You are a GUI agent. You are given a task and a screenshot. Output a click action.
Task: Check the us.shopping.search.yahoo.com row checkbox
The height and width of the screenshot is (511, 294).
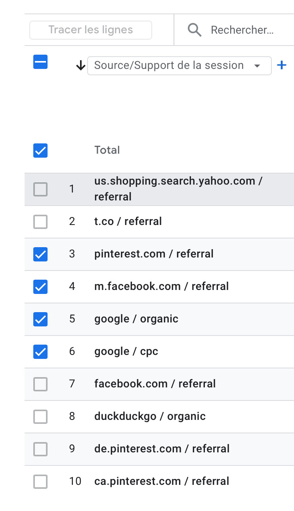[x=40, y=189]
